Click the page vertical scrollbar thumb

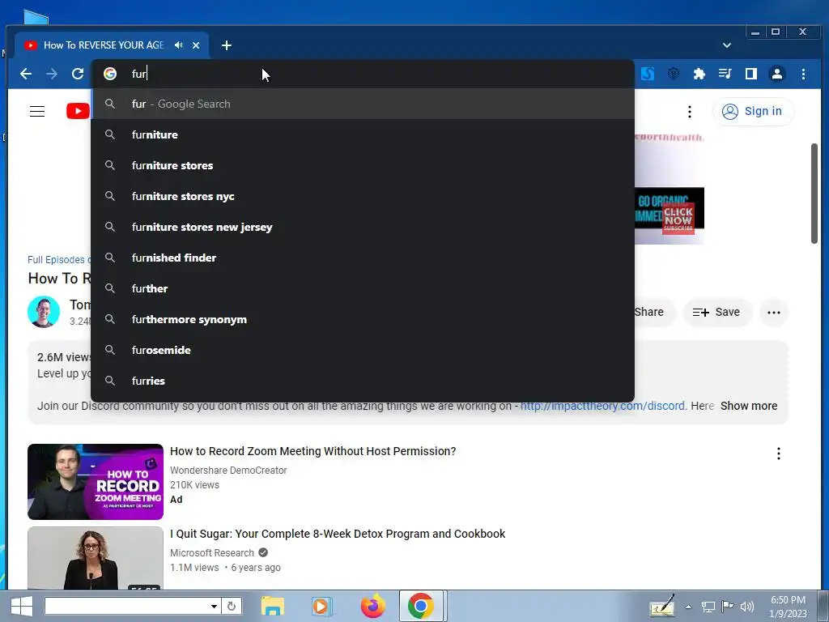(814, 193)
